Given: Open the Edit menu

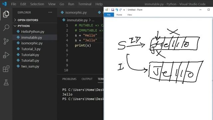Looking at the screenshot, I should 23,4.
